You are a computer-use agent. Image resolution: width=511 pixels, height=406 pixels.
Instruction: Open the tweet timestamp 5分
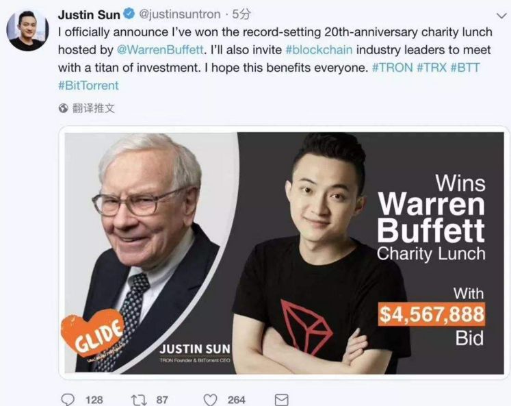241,14
